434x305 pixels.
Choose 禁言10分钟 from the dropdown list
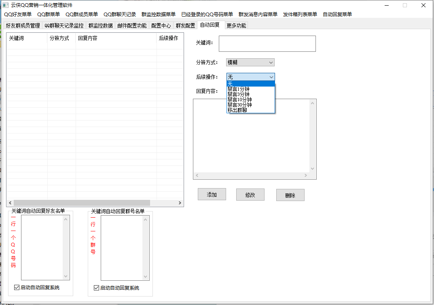click(x=250, y=100)
